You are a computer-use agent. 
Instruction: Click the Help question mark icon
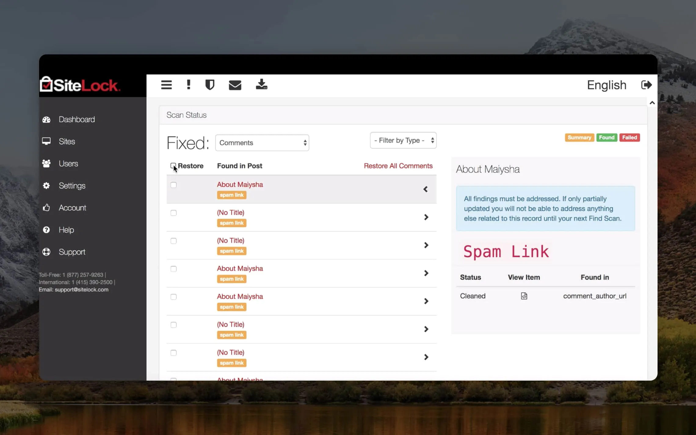point(46,230)
